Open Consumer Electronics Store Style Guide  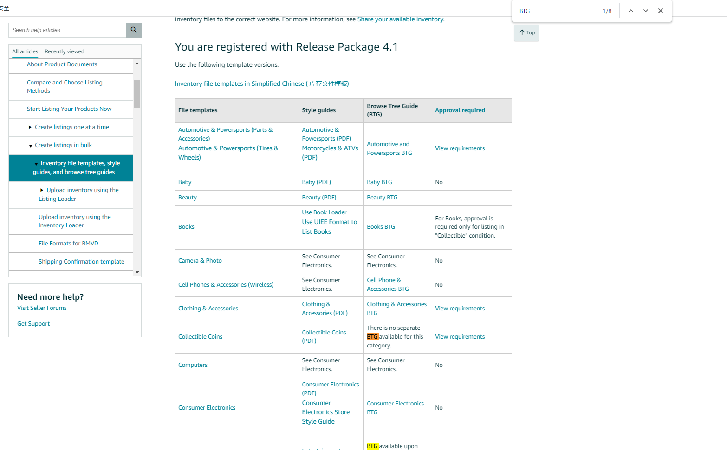(x=326, y=412)
